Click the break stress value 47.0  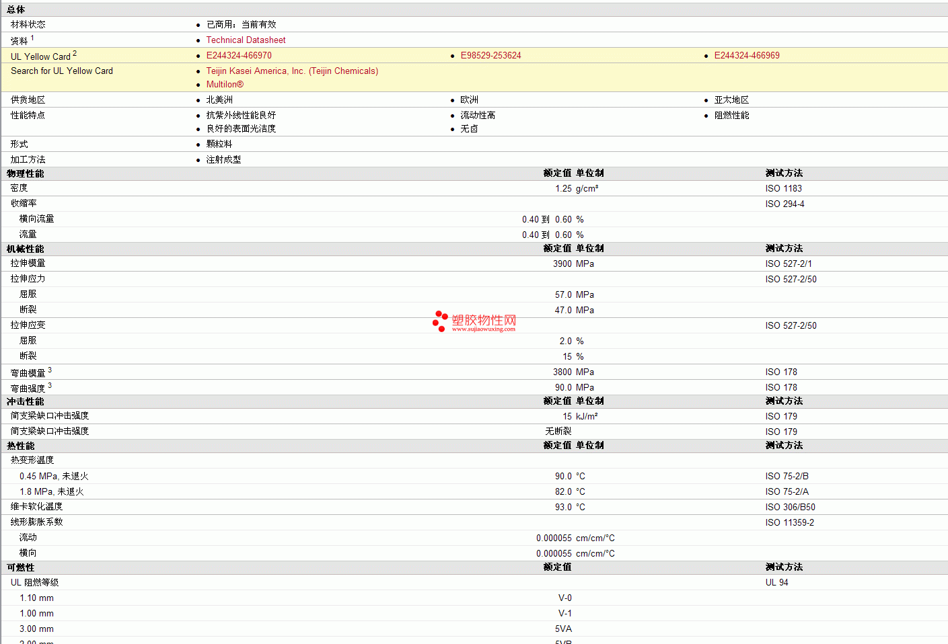563,311
